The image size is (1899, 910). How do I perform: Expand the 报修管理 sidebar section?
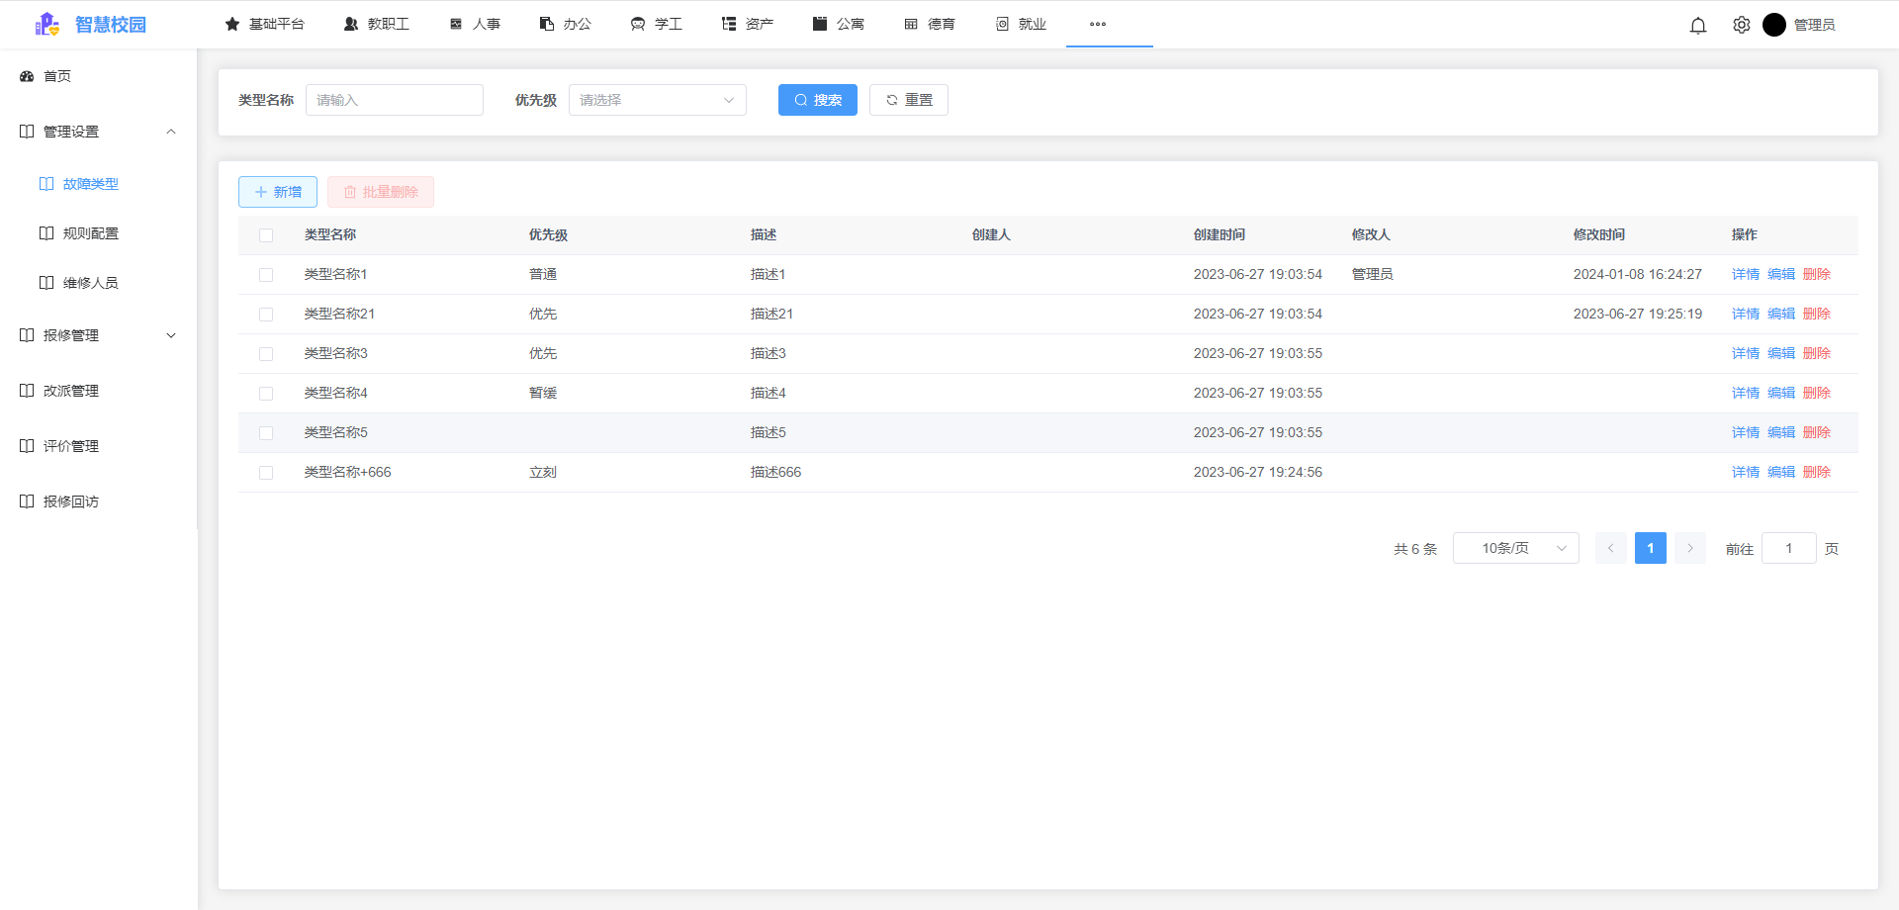pos(97,334)
